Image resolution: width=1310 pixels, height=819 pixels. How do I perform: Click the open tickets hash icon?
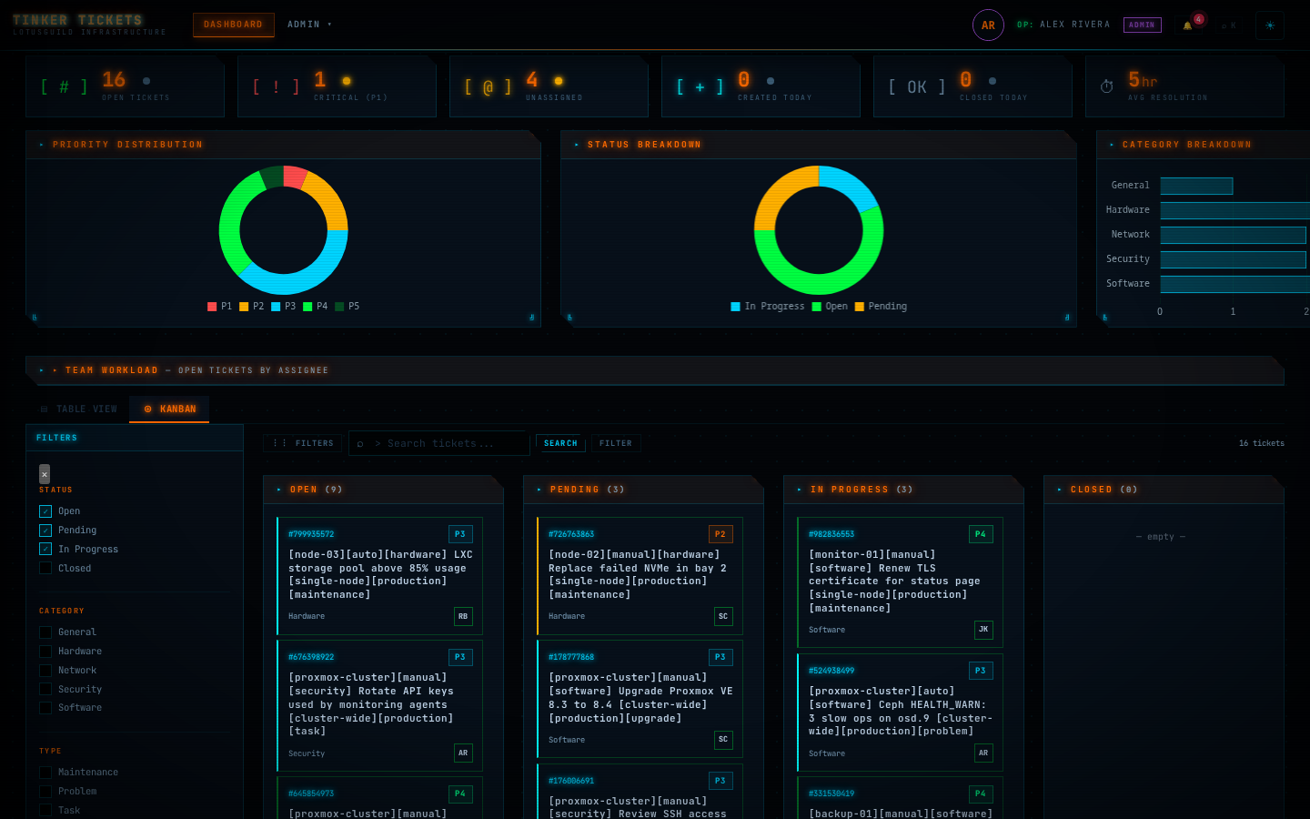[64, 86]
